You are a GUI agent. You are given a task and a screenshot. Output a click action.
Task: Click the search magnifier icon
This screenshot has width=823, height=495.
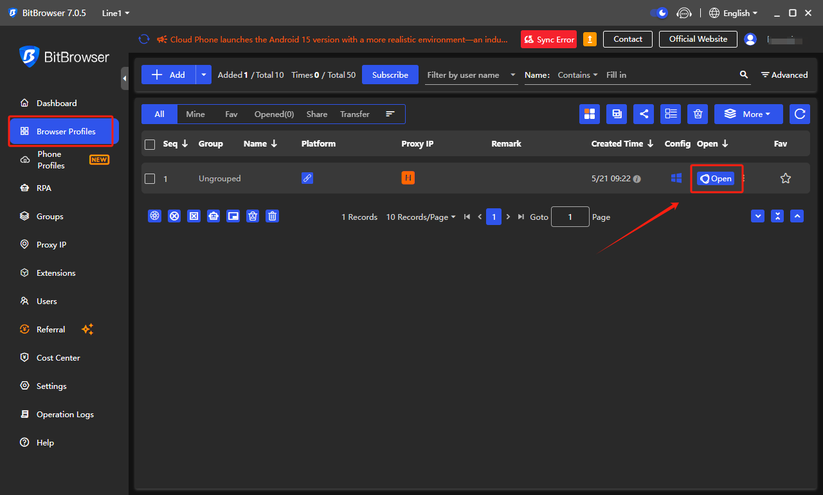click(744, 75)
